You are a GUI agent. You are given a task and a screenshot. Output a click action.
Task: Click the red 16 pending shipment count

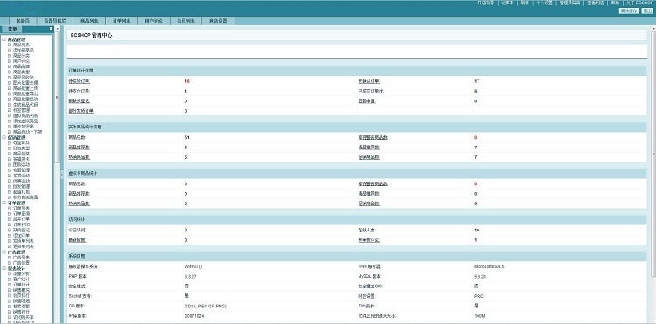[x=187, y=81]
